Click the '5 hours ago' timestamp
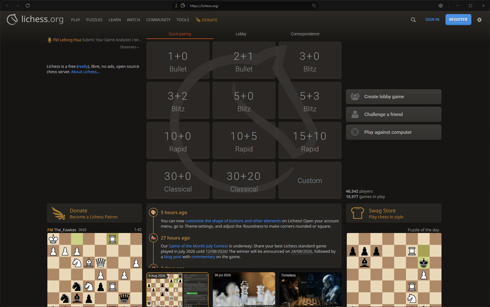This screenshot has height=307, width=490. click(174, 212)
